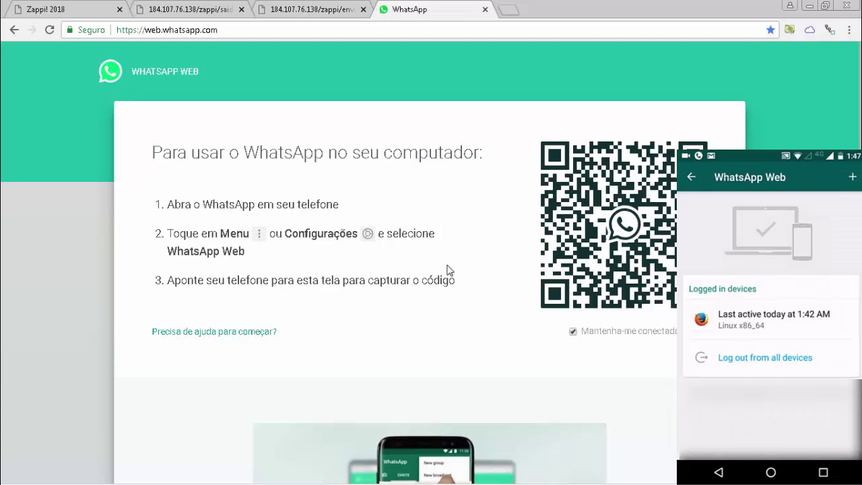This screenshot has width=862, height=485.
Task: Click the Chrome user profile icon
Action: click(x=791, y=5)
